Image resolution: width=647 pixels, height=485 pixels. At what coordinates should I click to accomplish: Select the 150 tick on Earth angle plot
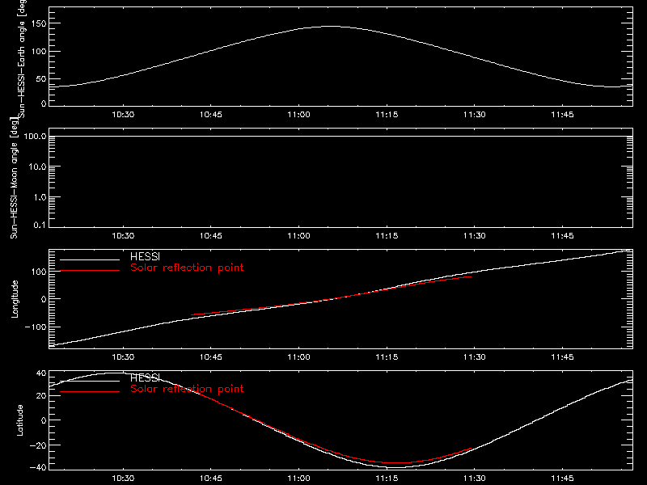39,23
